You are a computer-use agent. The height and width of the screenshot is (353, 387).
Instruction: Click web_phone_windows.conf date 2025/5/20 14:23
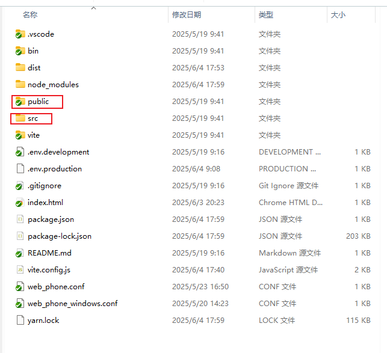click(200, 304)
